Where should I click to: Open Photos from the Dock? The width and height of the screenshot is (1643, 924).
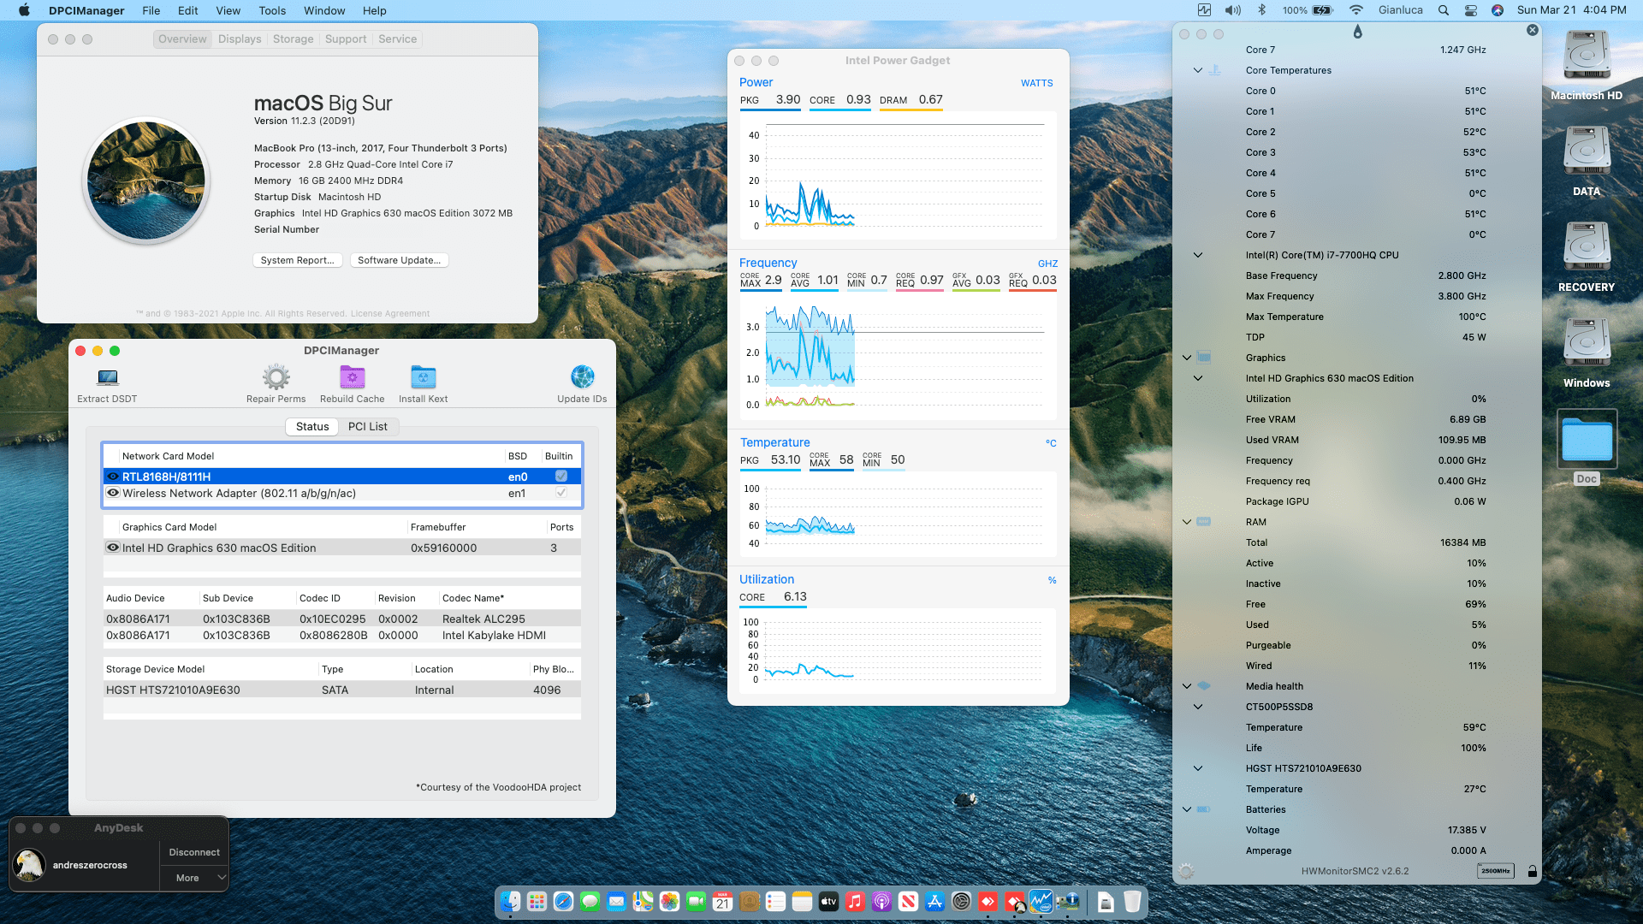[x=669, y=901]
